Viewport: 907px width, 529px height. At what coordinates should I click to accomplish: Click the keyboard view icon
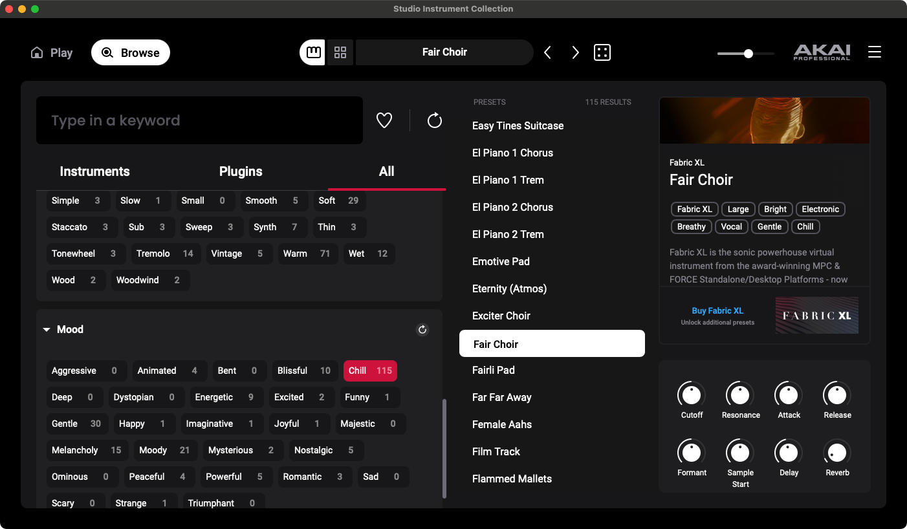(x=314, y=52)
